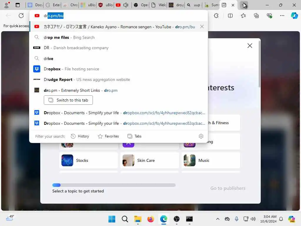301x226 pixels.
Task: Select the Skin Care topic card
Action: pos(150,160)
